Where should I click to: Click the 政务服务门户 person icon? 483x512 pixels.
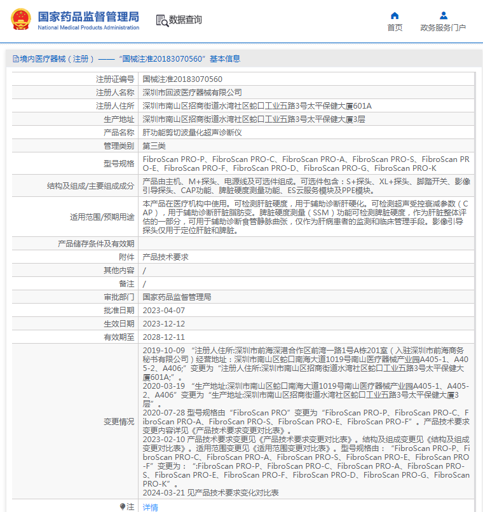pos(443,16)
